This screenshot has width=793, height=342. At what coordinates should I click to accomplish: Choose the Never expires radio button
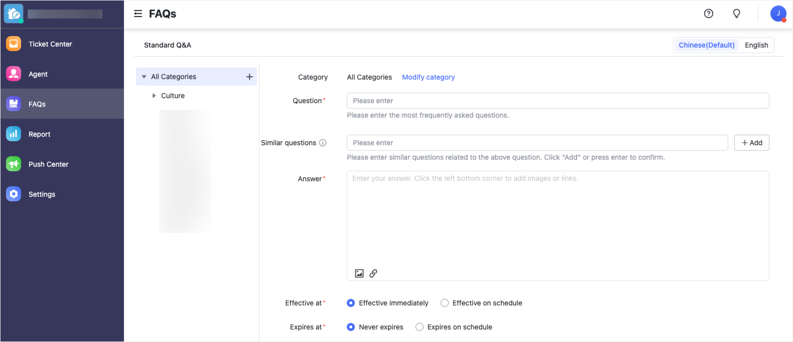tap(351, 327)
